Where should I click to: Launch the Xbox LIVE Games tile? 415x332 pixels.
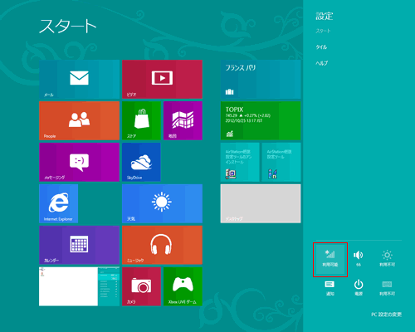point(183,286)
